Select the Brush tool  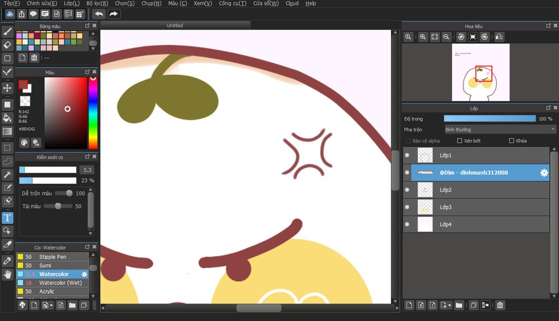8,32
